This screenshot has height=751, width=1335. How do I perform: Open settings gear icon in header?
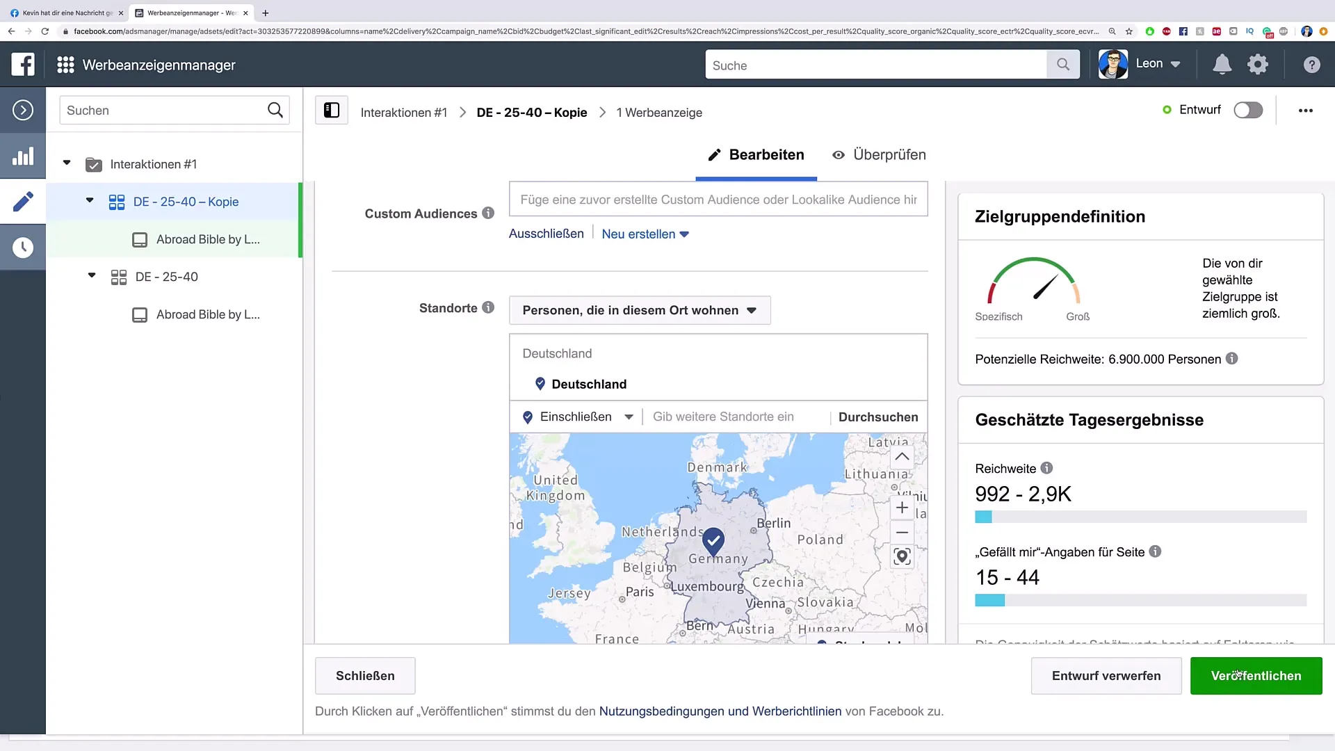pyautogui.click(x=1258, y=65)
